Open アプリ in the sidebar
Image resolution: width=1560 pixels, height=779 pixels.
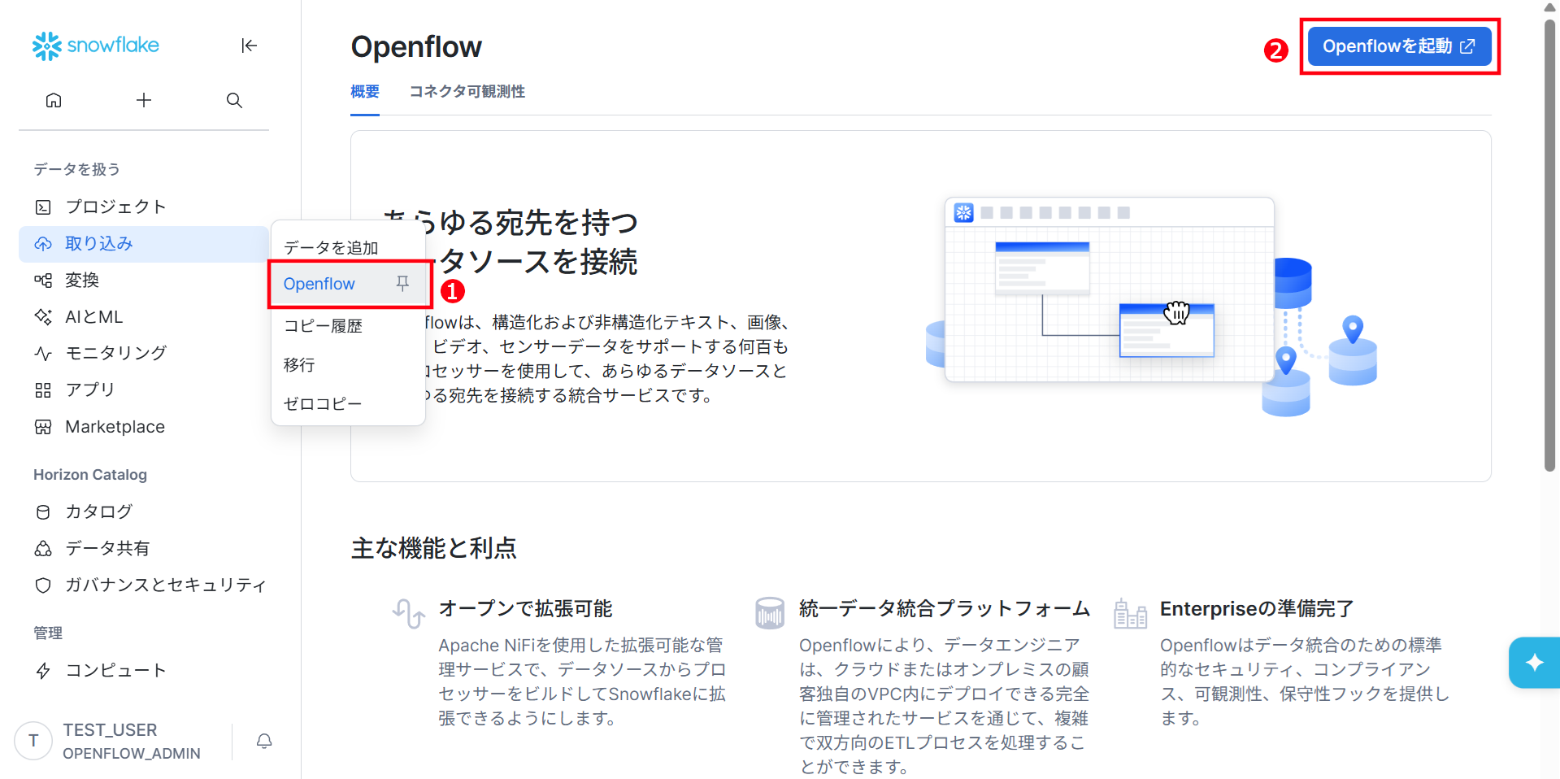[x=144, y=390]
